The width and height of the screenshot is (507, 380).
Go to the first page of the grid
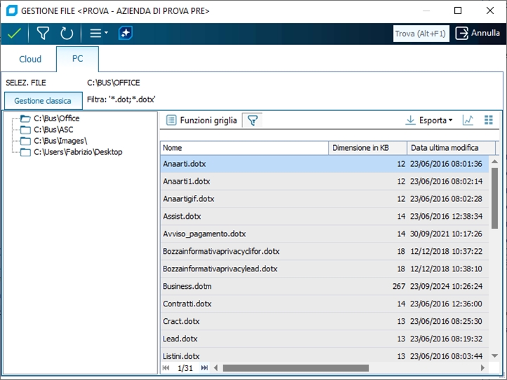(x=166, y=367)
